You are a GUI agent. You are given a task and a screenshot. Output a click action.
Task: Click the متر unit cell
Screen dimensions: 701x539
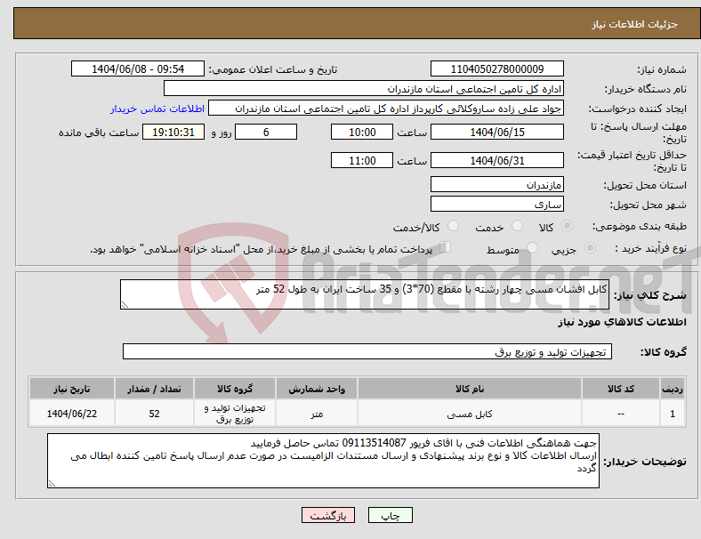[317, 414]
